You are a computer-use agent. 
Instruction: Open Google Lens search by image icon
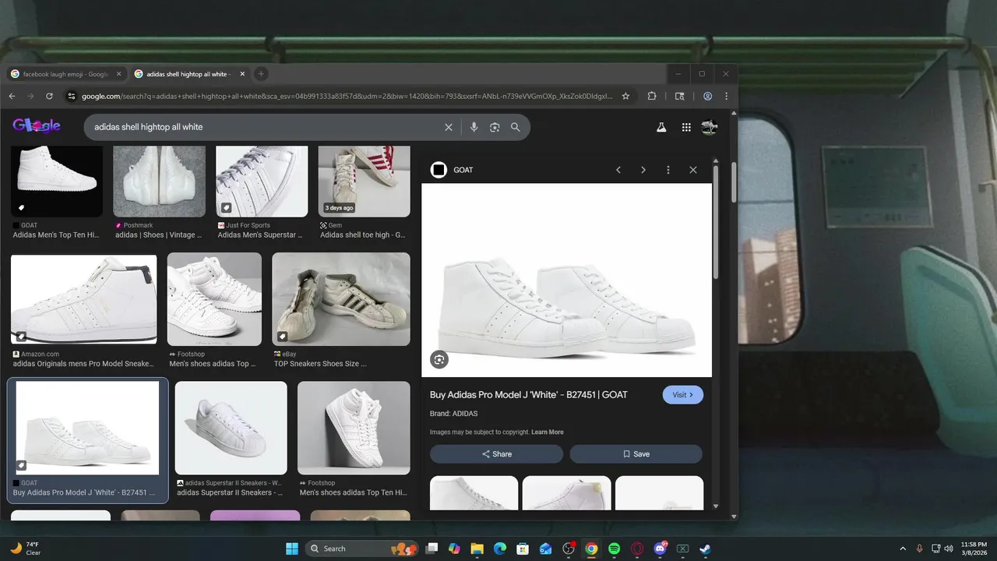(x=495, y=127)
